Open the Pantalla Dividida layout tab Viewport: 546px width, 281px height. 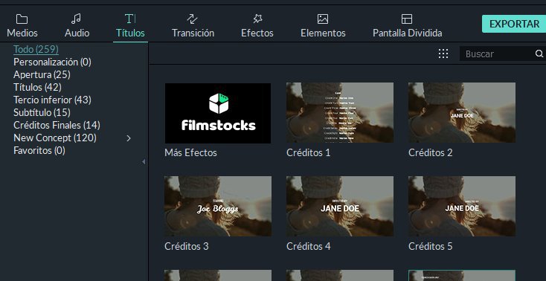(407, 26)
